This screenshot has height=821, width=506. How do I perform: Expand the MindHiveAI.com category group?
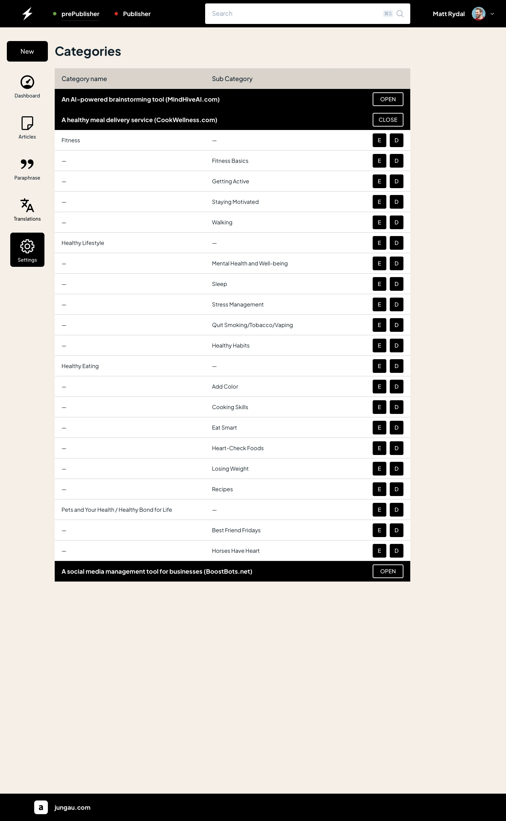pyautogui.click(x=388, y=99)
